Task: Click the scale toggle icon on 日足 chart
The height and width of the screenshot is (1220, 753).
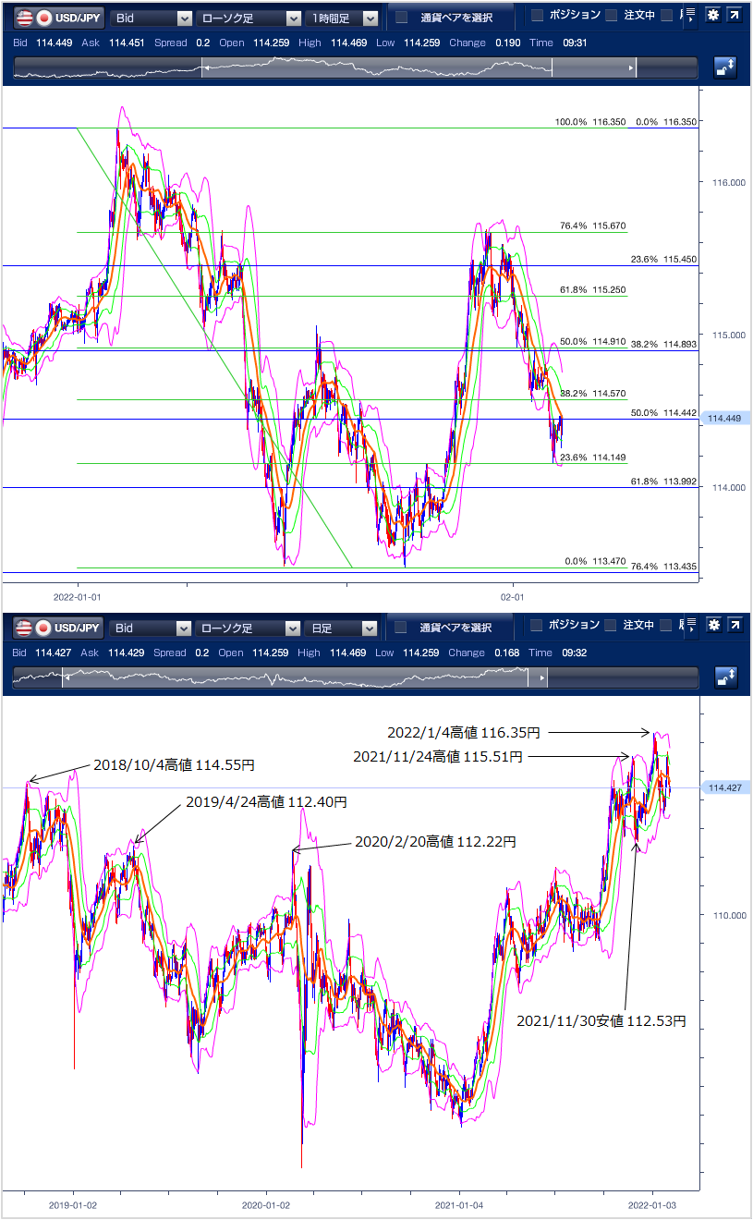Action: pos(725,677)
